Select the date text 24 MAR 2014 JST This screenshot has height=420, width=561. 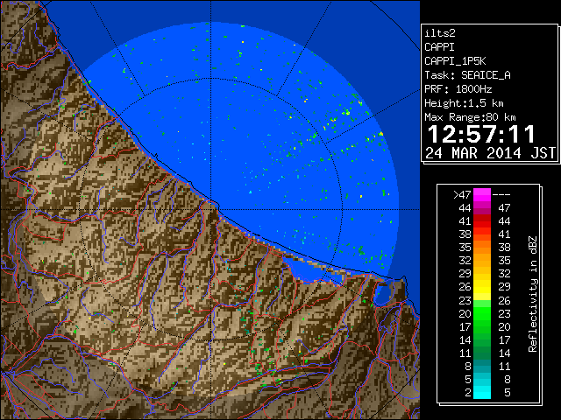[491, 153]
